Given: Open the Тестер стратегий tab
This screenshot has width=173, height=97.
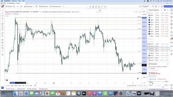Looking at the screenshot, I should click(32, 89).
